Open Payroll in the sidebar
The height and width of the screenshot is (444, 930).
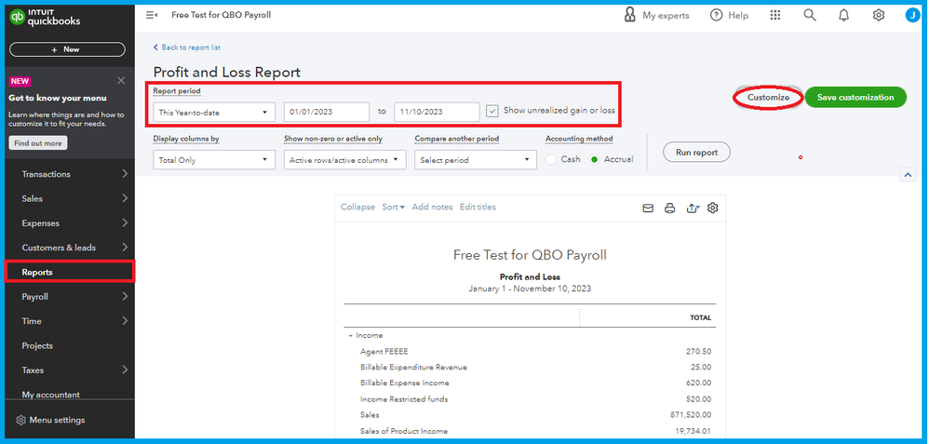pyautogui.click(x=35, y=297)
